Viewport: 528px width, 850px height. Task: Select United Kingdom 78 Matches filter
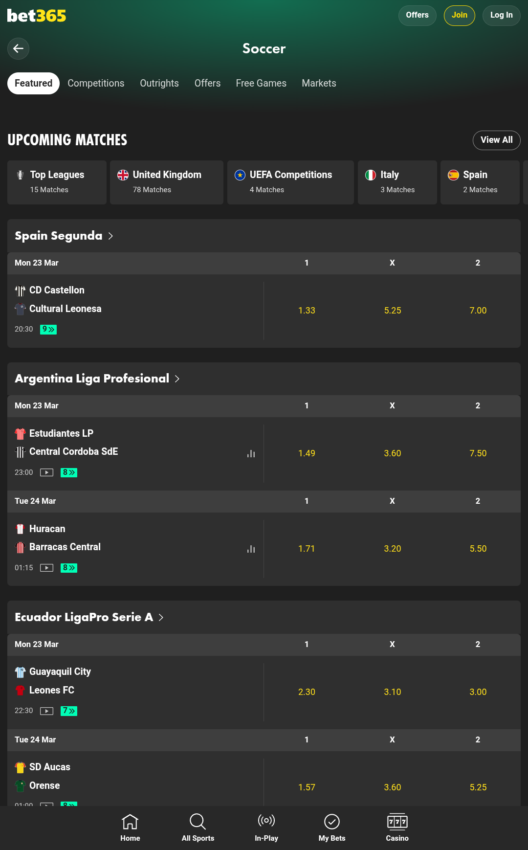(x=166, y=182)
